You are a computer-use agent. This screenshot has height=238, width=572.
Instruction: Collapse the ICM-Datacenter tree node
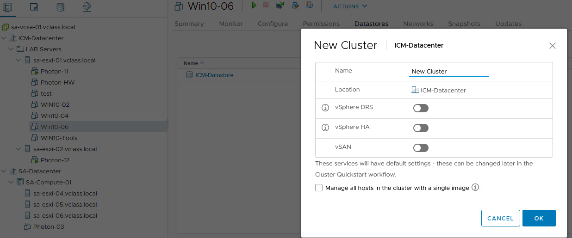pos(4,38)
